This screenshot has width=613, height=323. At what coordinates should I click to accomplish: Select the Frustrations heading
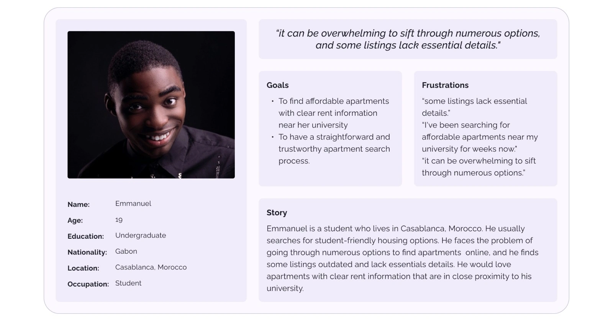445,85
